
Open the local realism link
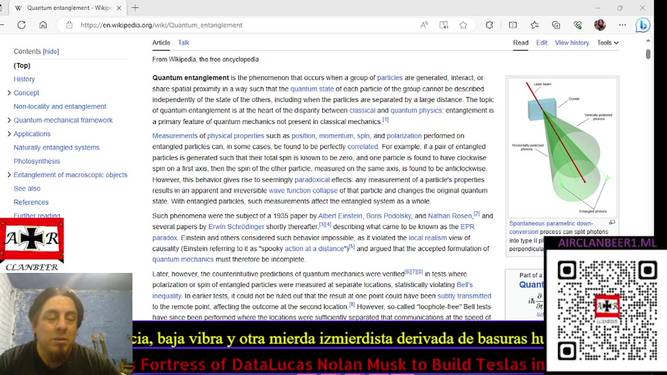428,238
